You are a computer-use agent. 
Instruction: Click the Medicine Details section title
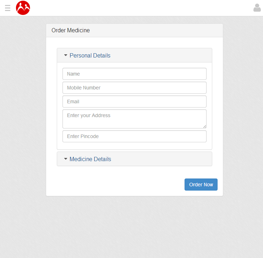coord(90,159)
